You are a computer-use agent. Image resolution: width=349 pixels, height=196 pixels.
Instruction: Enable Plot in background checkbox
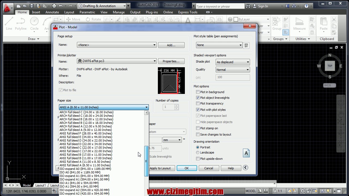(x=198, y=92)
